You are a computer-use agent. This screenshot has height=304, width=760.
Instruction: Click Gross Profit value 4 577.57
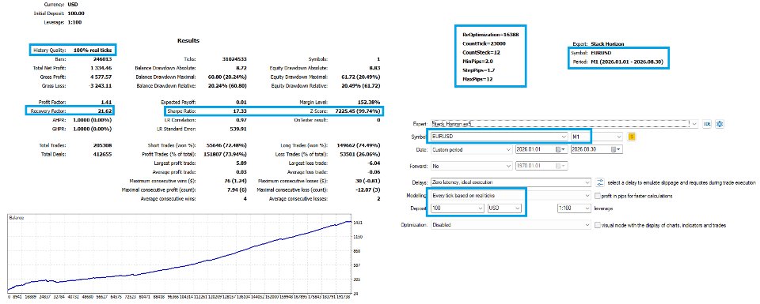pos(101,77)
